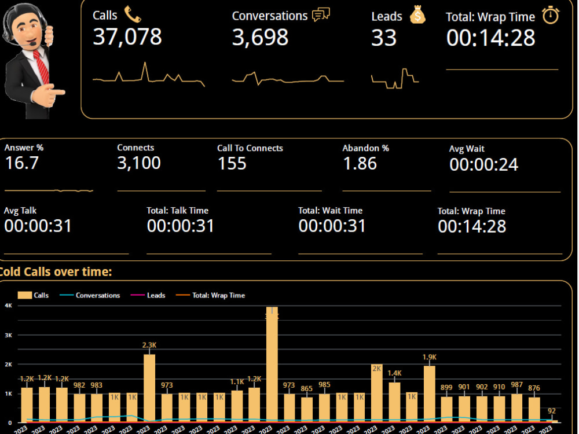Screen dimensions: 579x434
Task: Click the Conversations card heading label
Action: pos(270,16)
